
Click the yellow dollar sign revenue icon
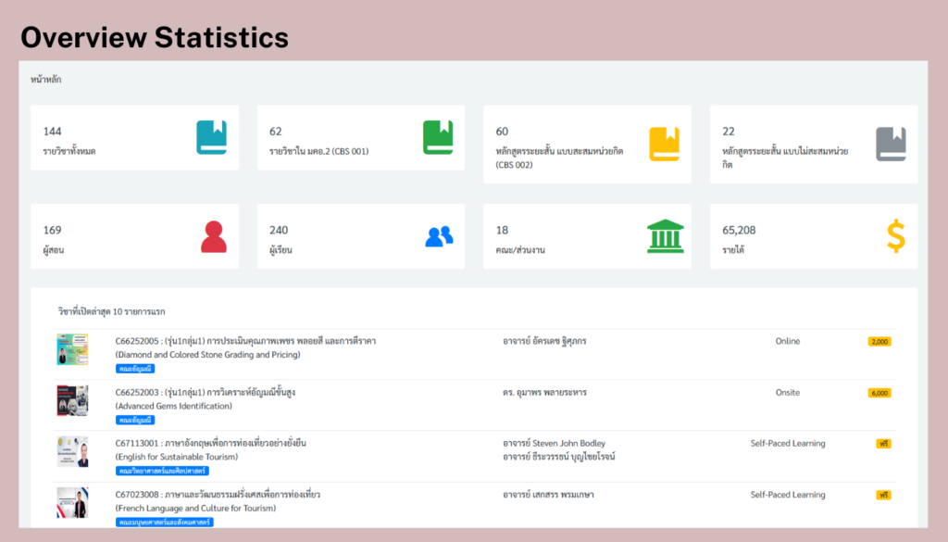(895, 236)
